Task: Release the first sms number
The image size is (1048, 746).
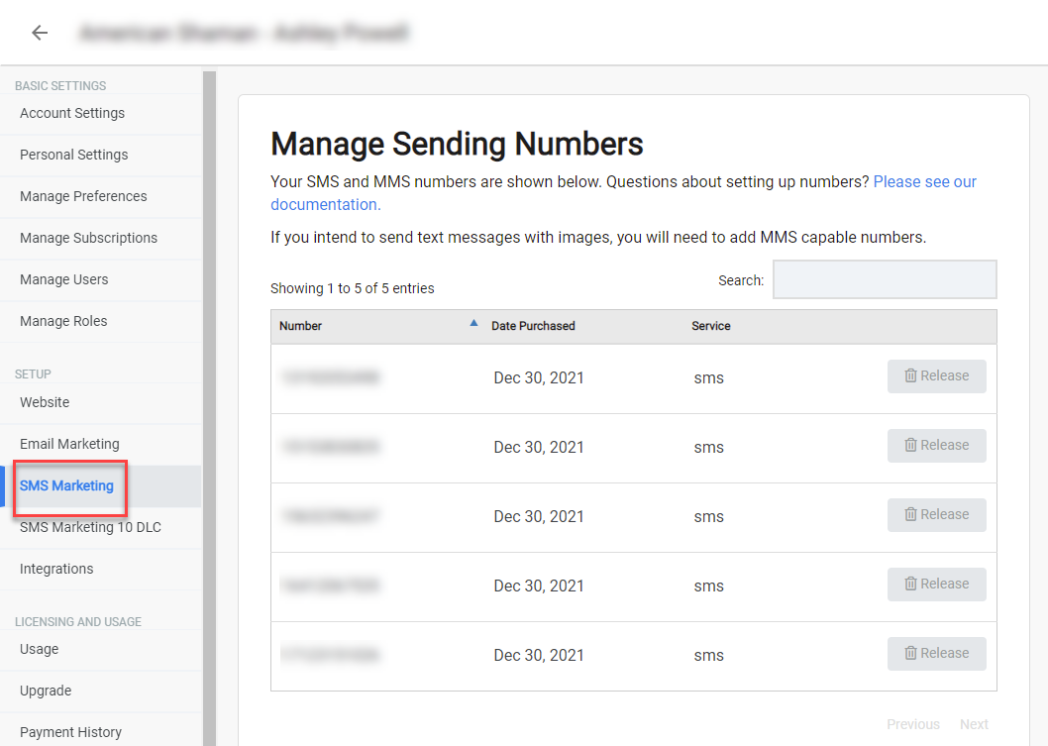Action: 936,376
